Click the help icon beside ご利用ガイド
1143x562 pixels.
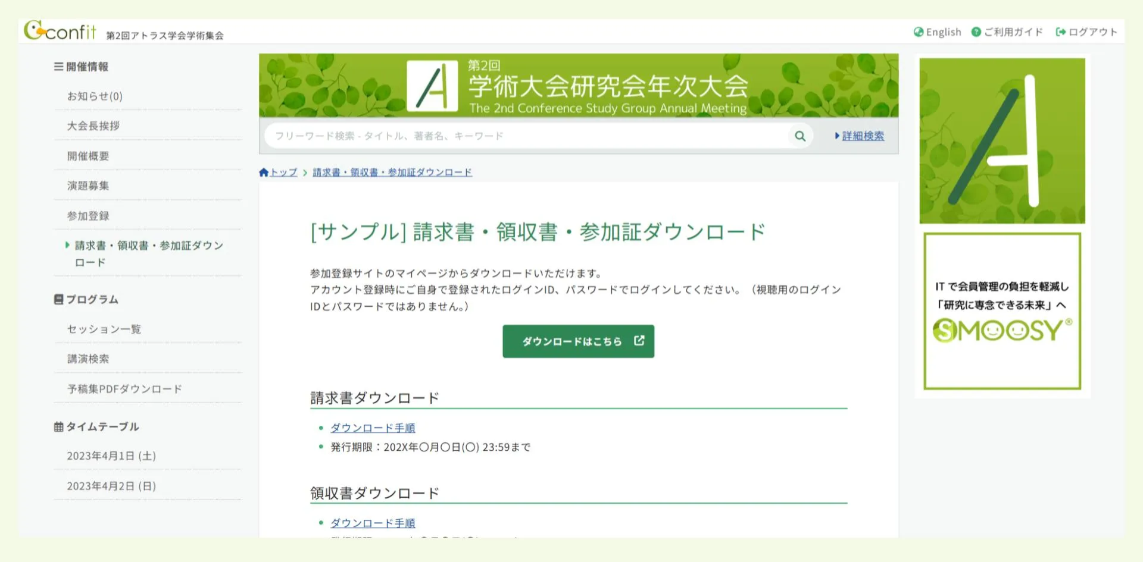pyautogui.click(x=976, y=32)
